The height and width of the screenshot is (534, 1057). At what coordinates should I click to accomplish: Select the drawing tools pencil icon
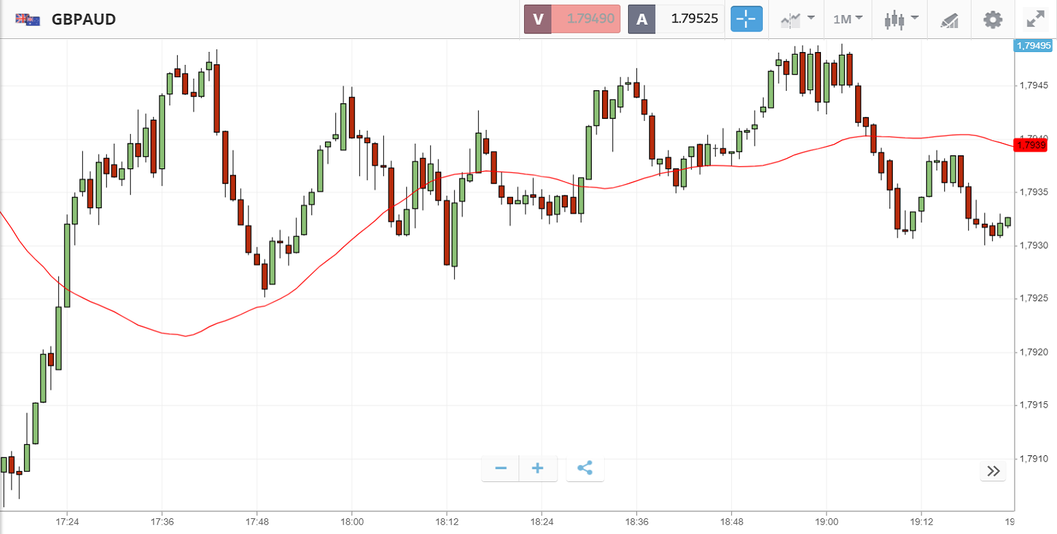point(949,20)
